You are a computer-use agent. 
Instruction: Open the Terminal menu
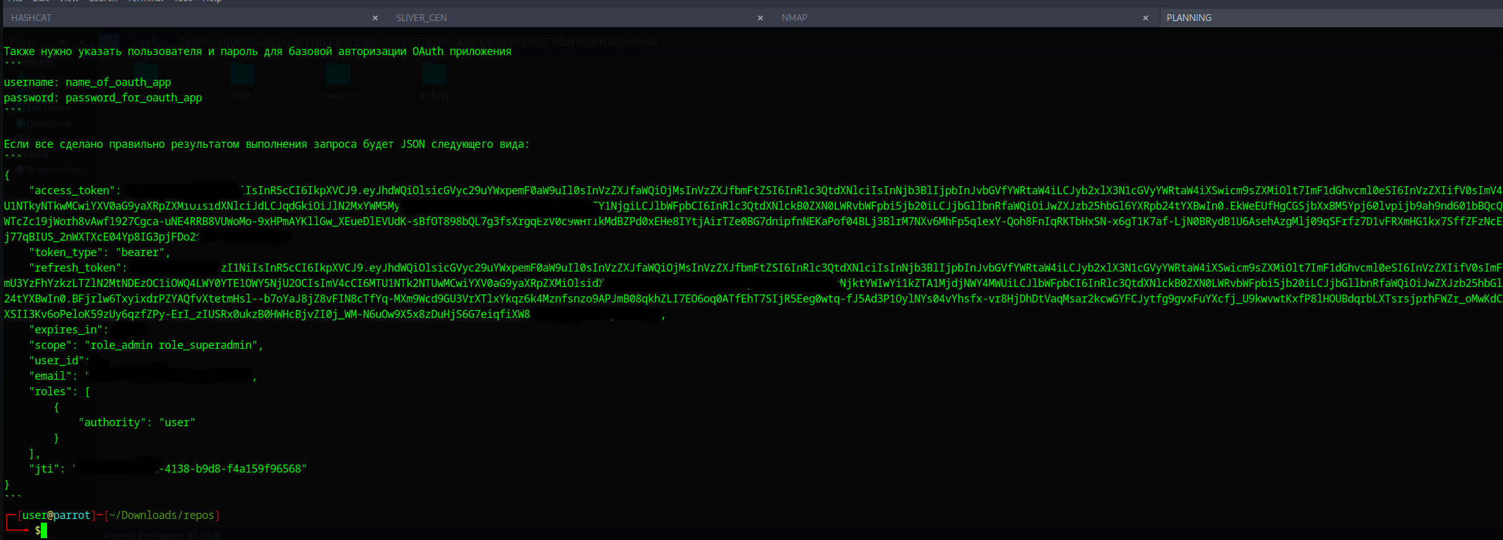[x=146, y=1]
